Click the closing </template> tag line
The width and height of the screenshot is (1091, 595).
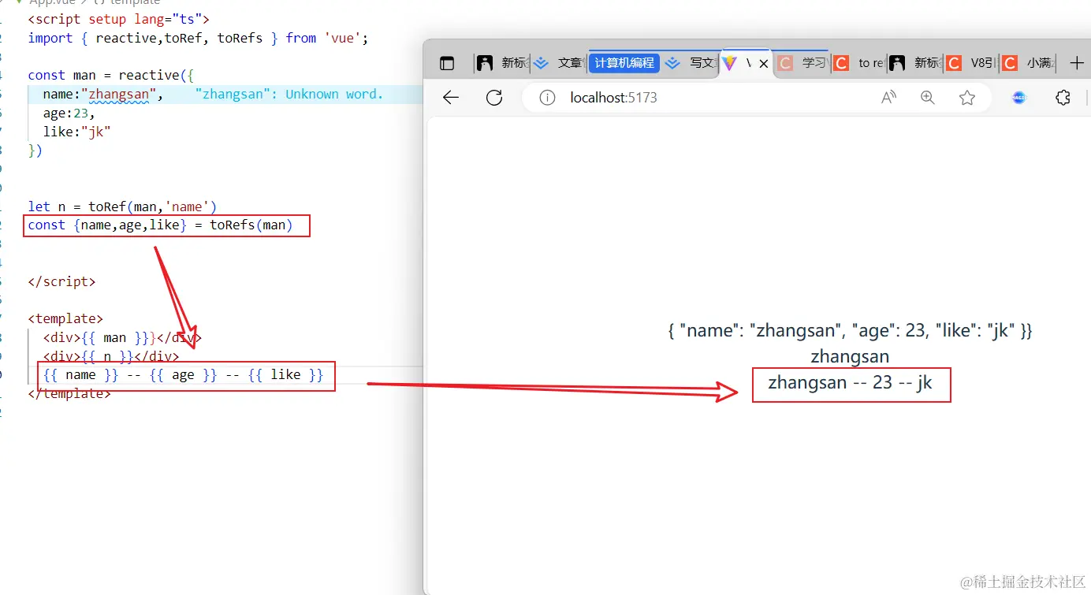69,394
